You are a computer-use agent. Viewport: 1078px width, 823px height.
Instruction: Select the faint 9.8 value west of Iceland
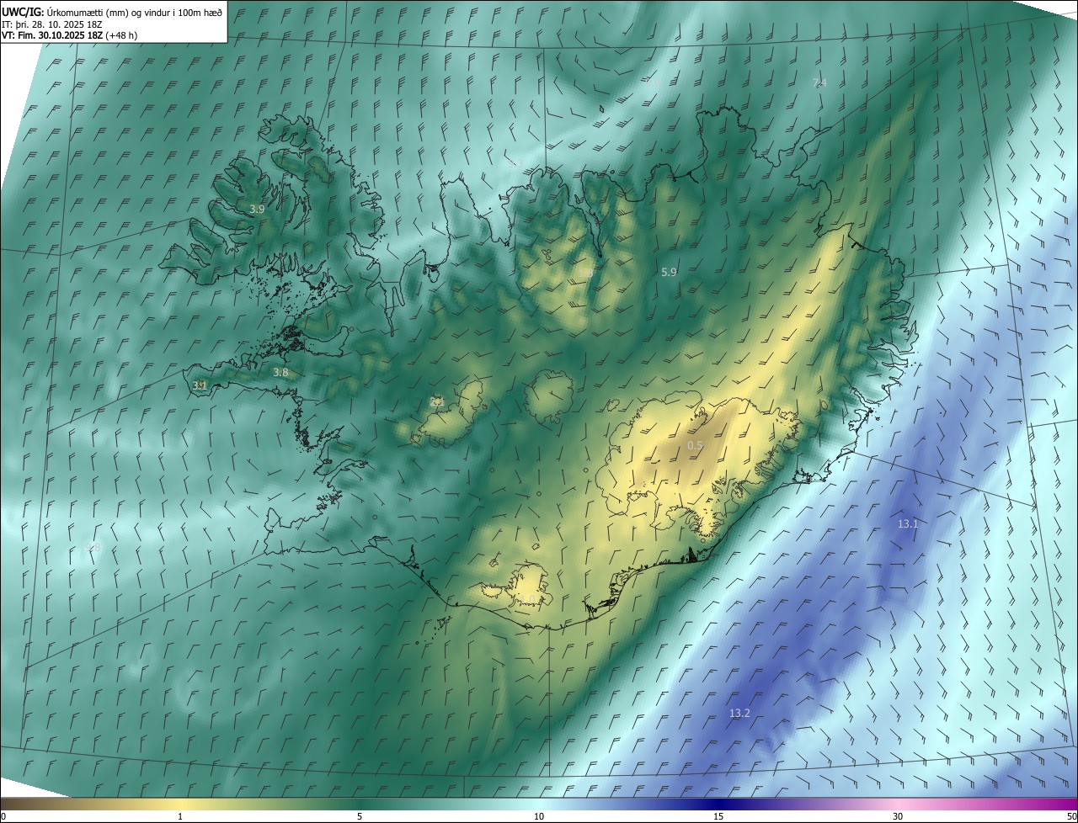(x=93, y=547)
